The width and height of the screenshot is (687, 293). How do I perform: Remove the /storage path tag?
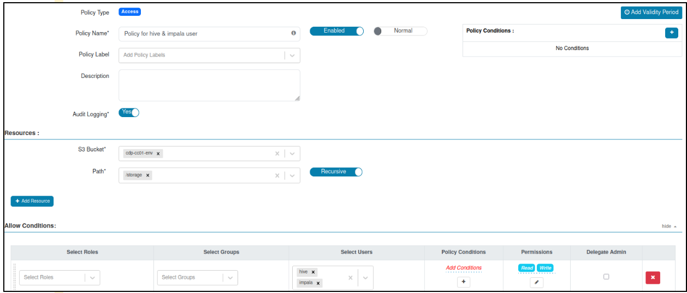click(148, 175)
